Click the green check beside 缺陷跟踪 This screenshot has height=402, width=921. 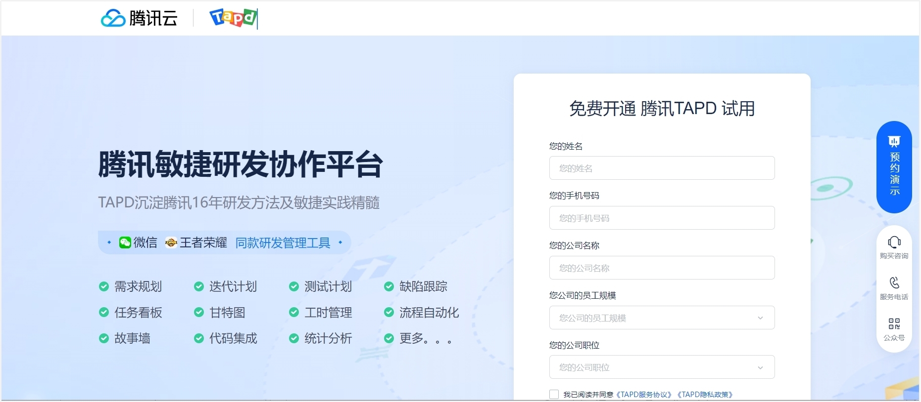389,286
